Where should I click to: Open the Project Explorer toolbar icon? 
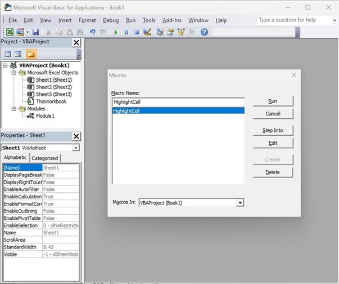pos(160,32)
